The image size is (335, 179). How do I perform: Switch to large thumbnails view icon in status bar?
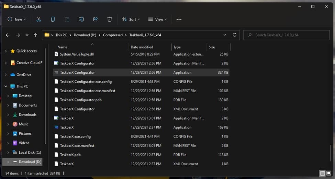329,173
